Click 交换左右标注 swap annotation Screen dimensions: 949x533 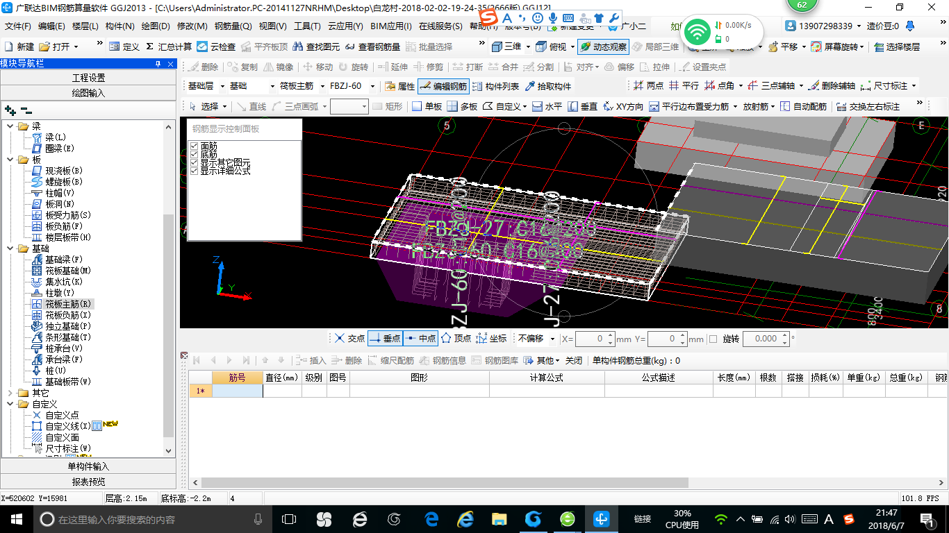coord(868,106)
